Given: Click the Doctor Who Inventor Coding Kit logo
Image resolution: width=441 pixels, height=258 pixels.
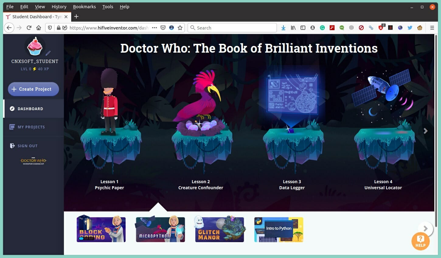Looking at the screenshot, I should tap(33, 161).
